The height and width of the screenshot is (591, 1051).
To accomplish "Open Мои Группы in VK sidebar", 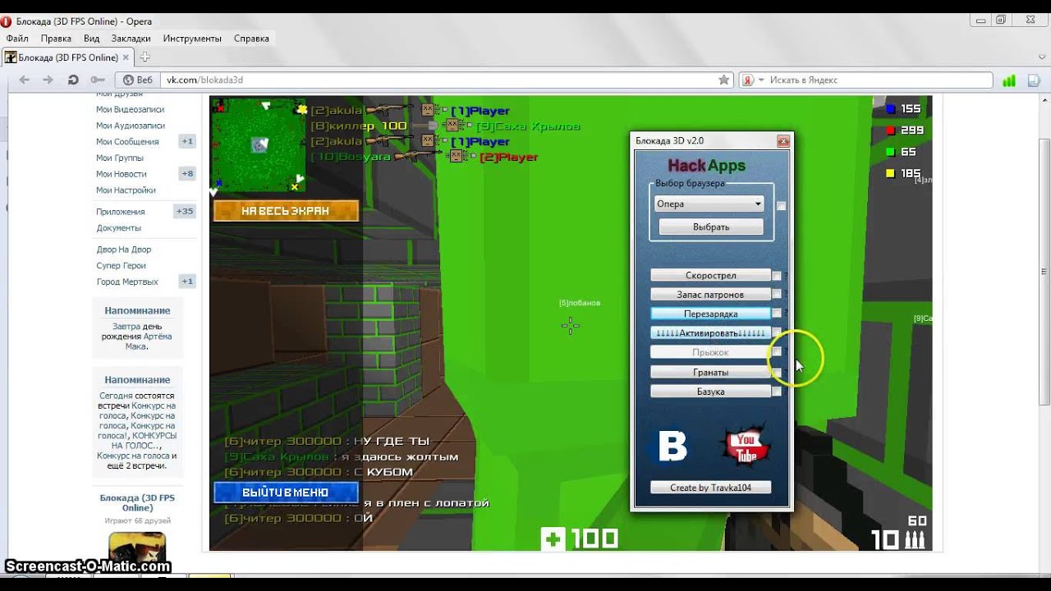I will [120, 158].
